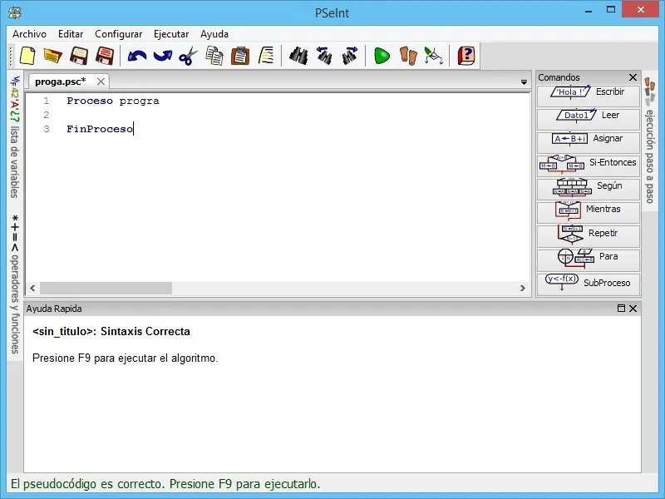Screen dimensions: 665x499
Task: Create a new file with the blank page icon
Action: tap(27, 56)
